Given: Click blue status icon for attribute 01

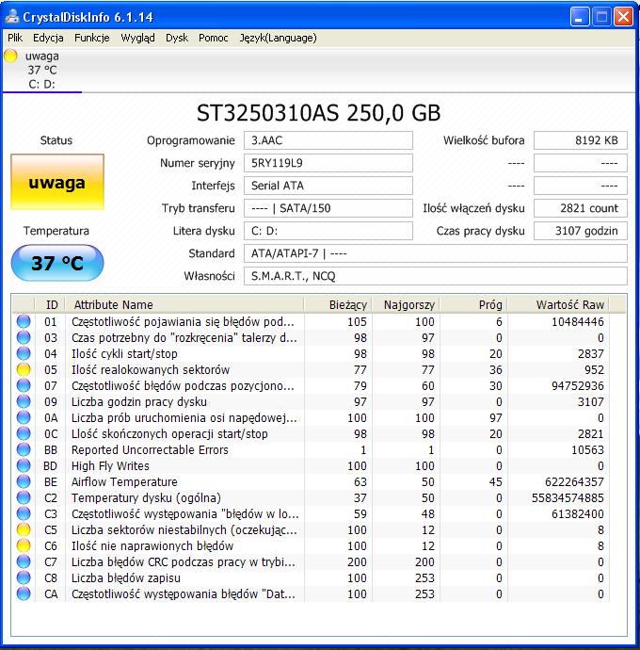Looking at the screenshot, I should click(24, 321).
